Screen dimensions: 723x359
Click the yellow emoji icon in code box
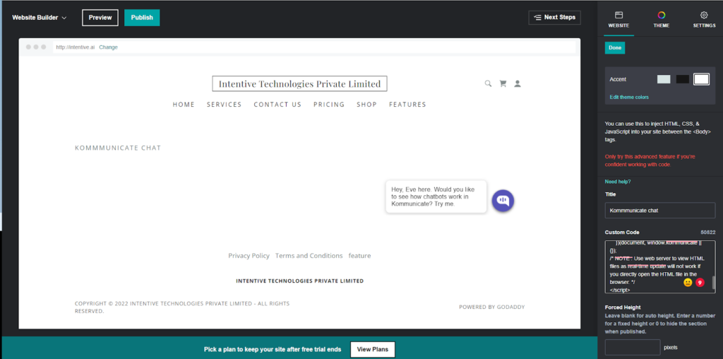(688, 283)
